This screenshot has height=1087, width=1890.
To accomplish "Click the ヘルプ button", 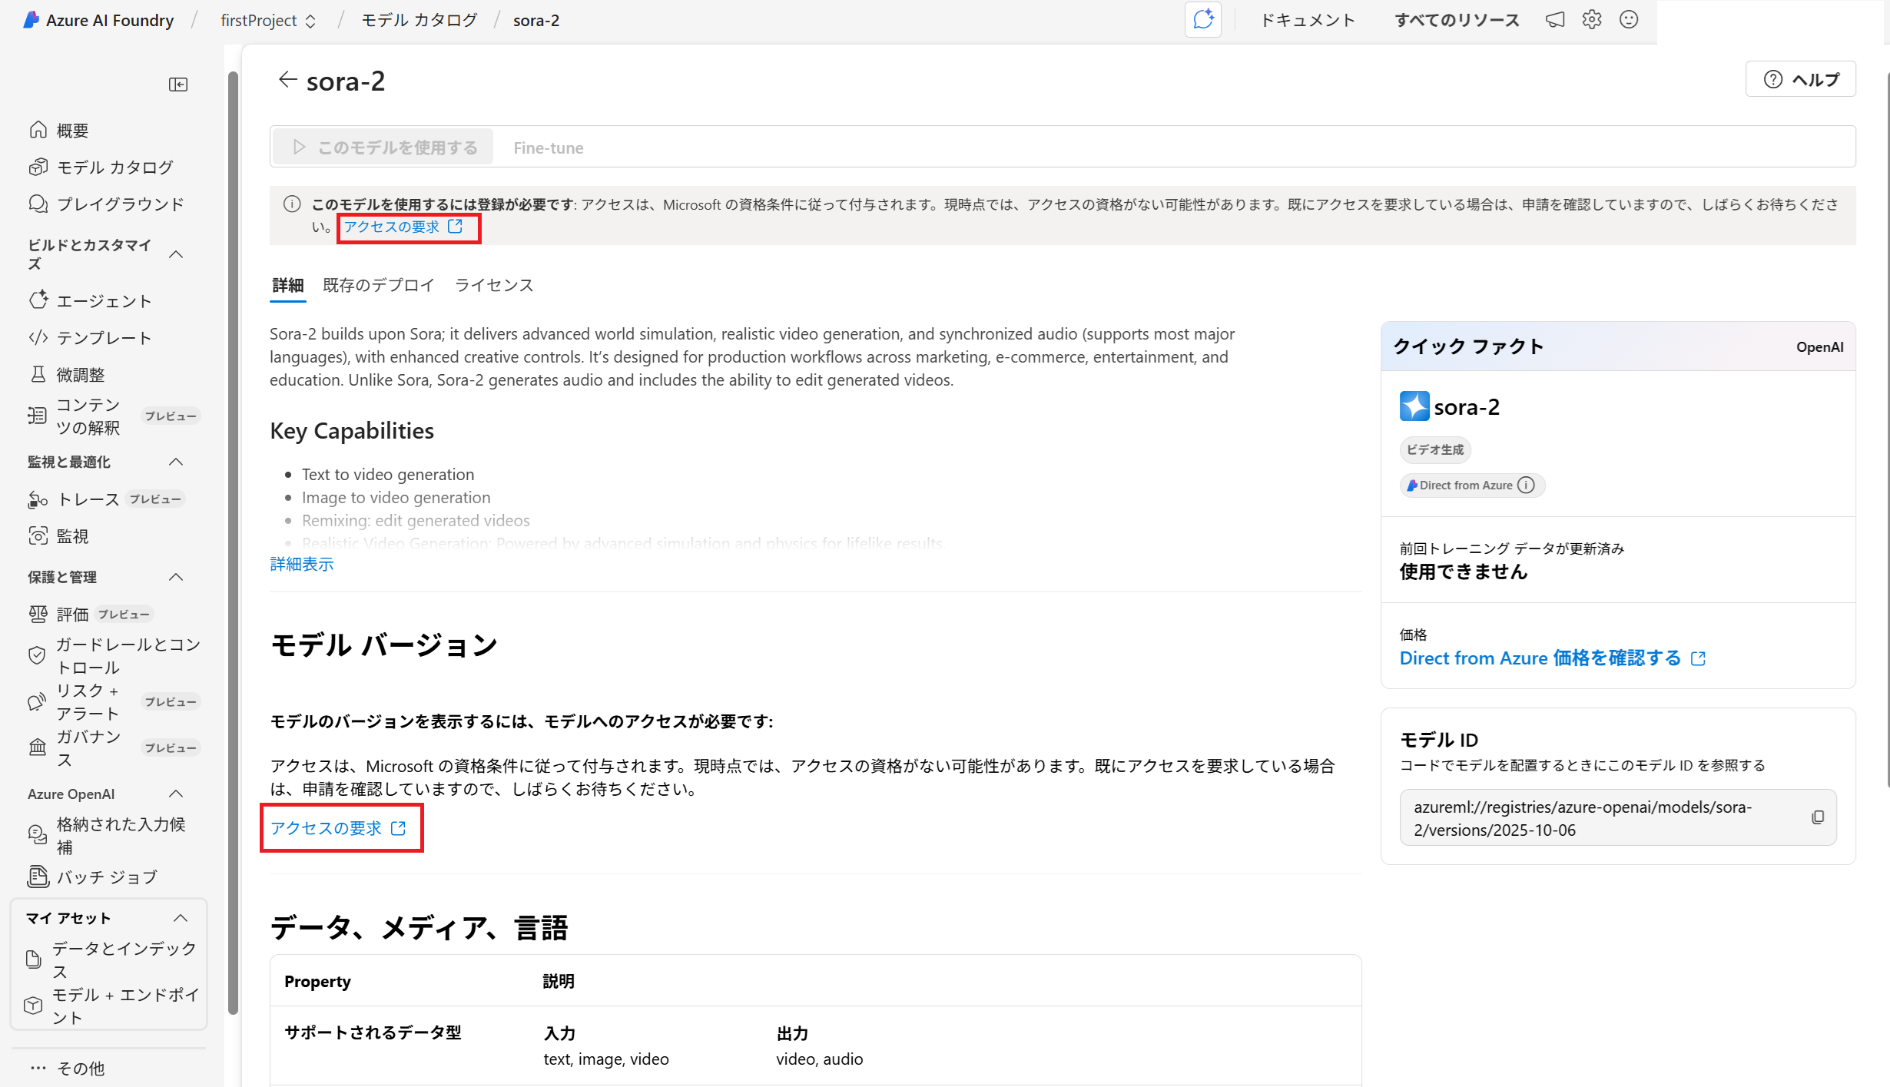I will pyautogui.click(x=1800, y=79).
